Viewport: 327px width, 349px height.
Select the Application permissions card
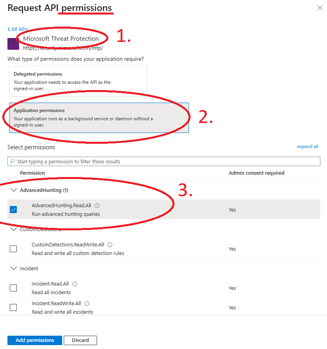(99, 118)
